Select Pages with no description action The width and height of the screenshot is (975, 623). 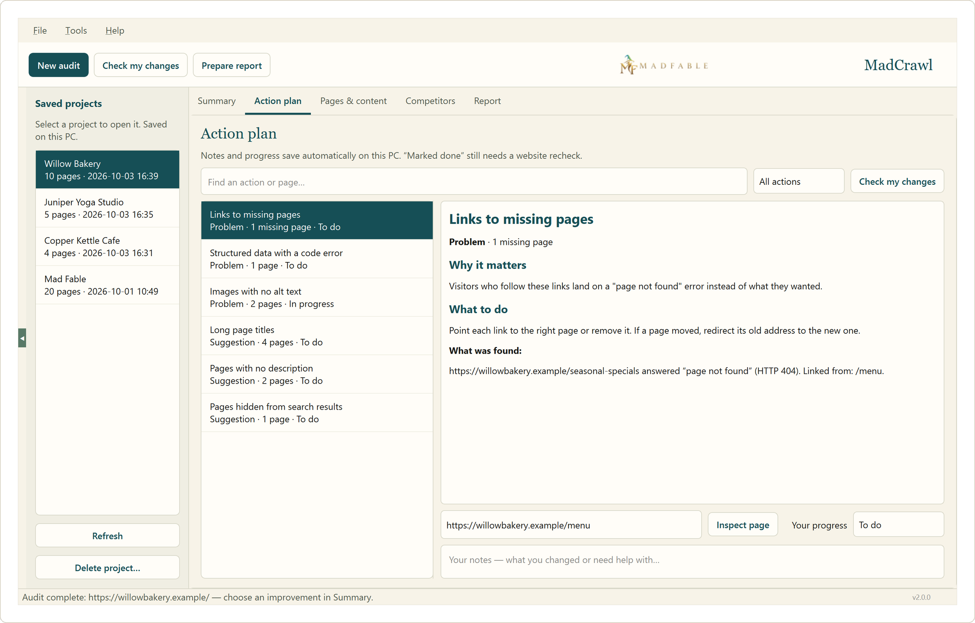tap(317, 374)
